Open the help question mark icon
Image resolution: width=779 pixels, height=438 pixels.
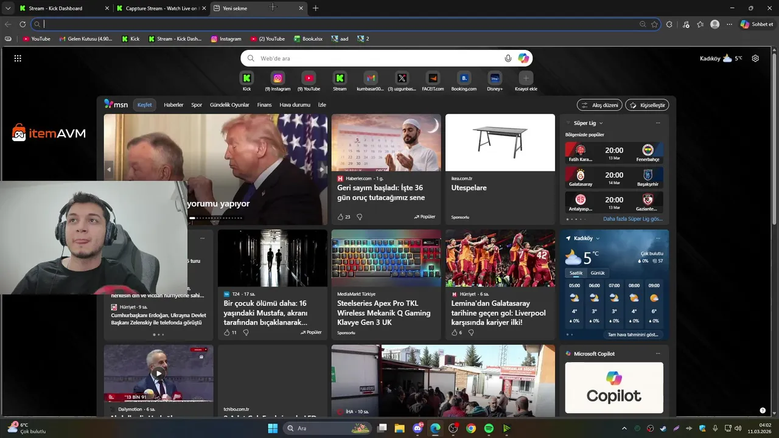coord(763,411)
